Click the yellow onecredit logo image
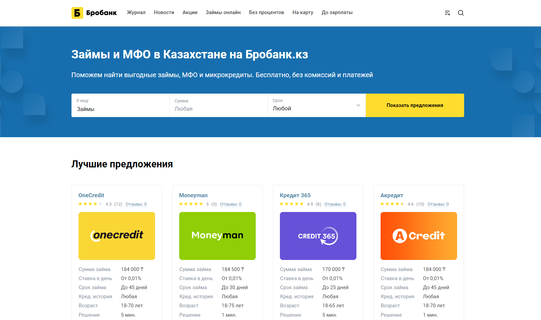Screen dimensions: 541x320 click(x=117, y=236)
